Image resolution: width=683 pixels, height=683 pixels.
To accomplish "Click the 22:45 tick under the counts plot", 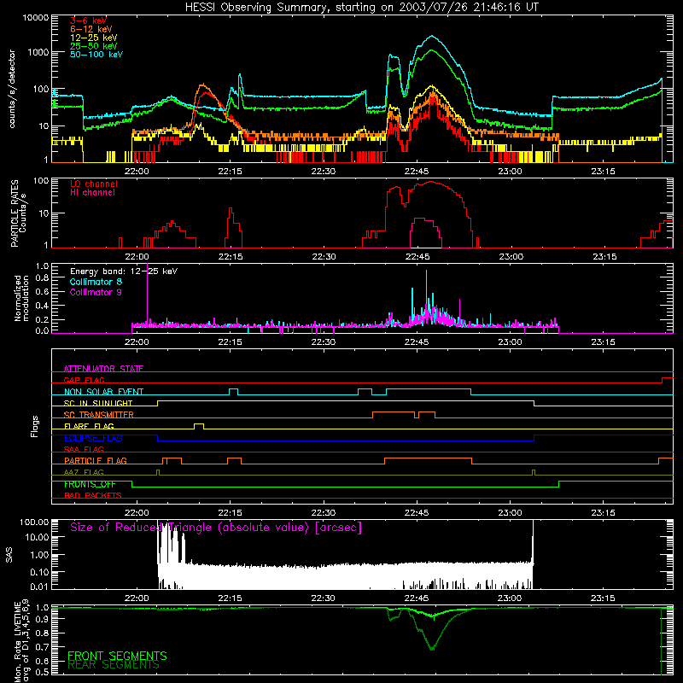I will [417, 172].
